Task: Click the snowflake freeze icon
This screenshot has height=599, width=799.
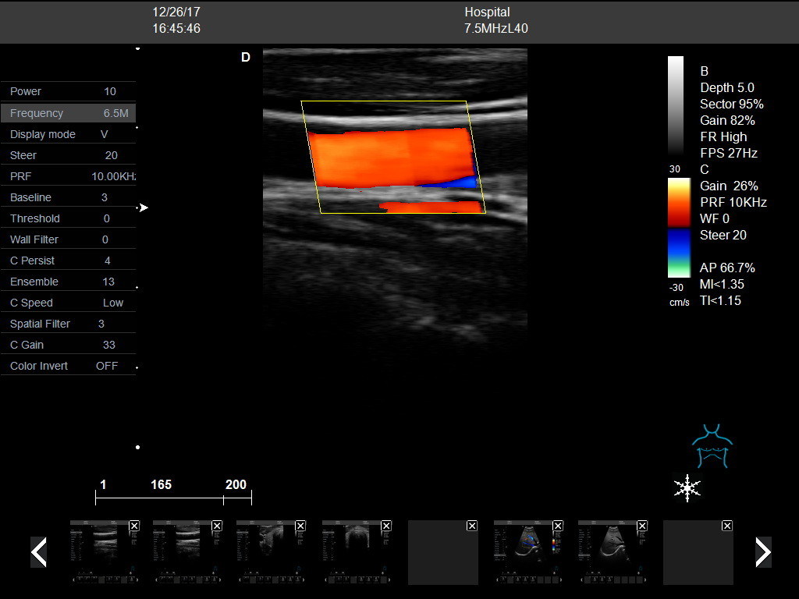Action: (x=687, y=487)
